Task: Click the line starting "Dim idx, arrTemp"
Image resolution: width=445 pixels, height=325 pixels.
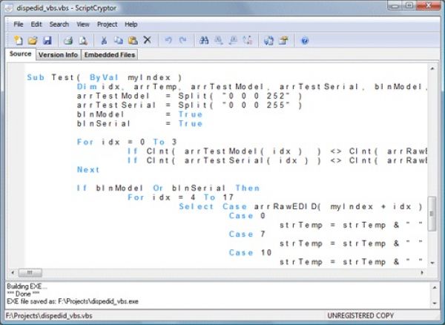Action: pos(252,87)
